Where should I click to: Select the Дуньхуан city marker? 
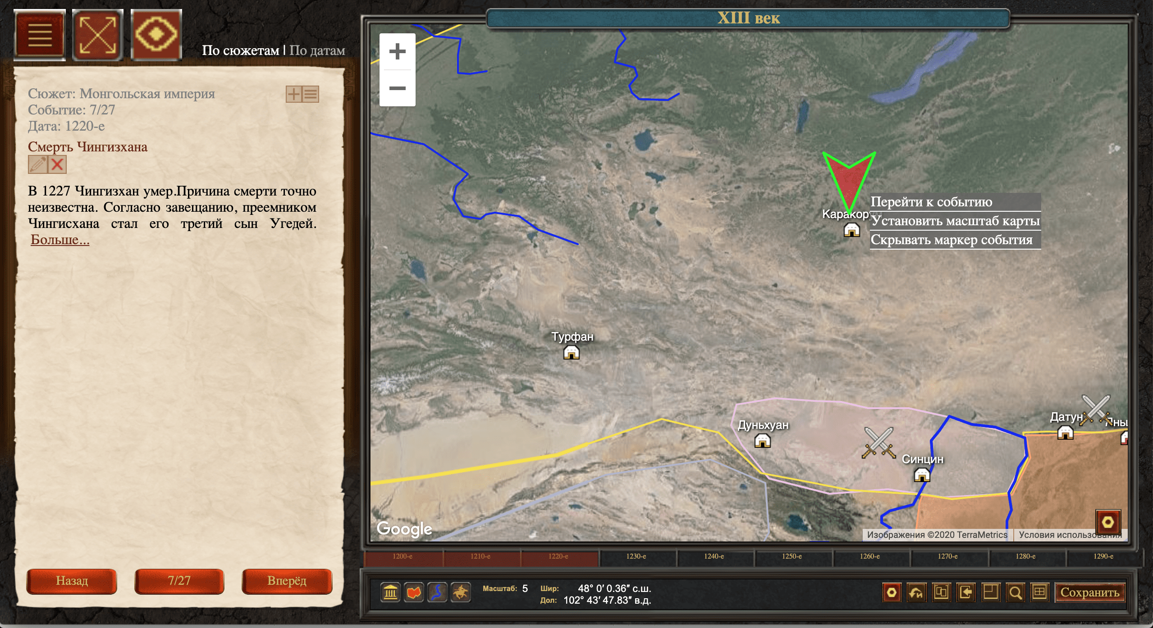click(762, 440)
